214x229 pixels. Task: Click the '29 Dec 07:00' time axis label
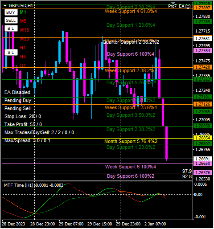pos(71,224)
